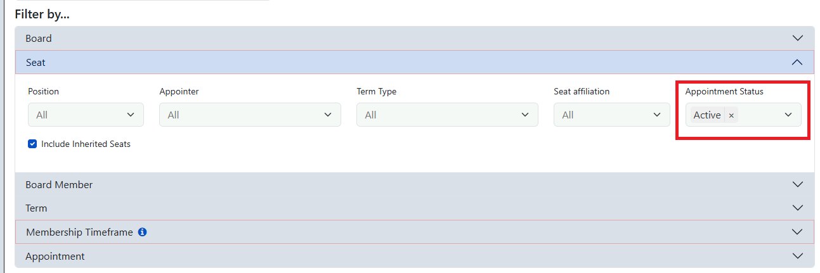820x273 pixels.
Task: Open the Seat affiliation dropdown
Action: 611,115
